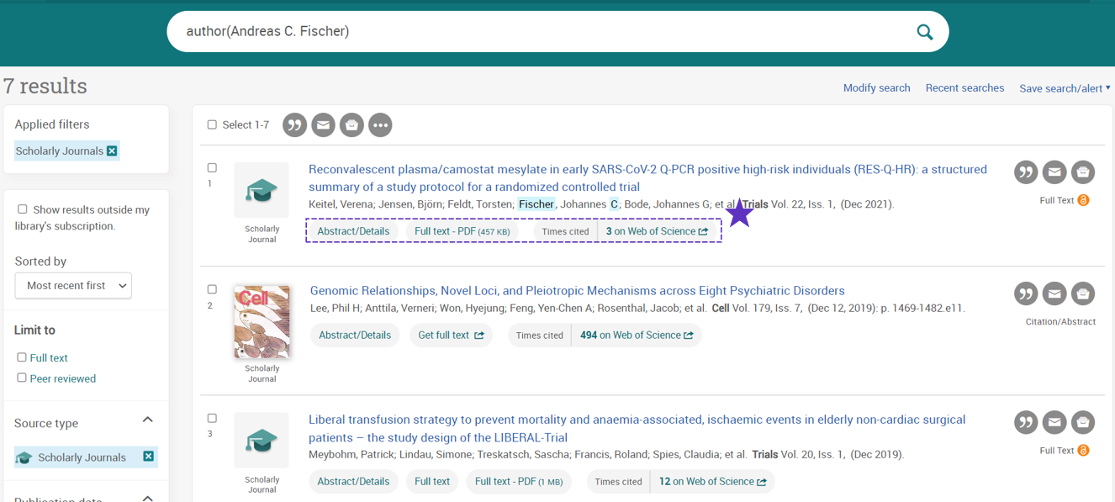Image resolution: width=1115 pixels, height=502 pixels.
Task: Click the email icon in top toolbar
Action: 323,125
